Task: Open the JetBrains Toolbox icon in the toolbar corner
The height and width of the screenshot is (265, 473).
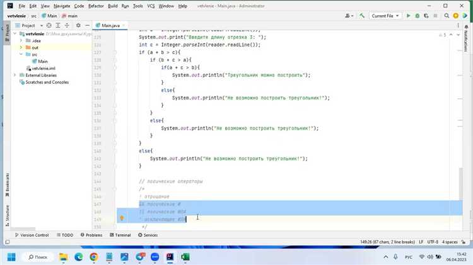Action: (465, 16)
